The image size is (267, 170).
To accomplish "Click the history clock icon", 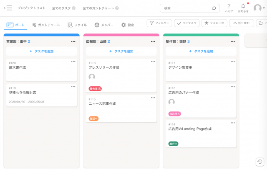I will click(x=259, y=162).
